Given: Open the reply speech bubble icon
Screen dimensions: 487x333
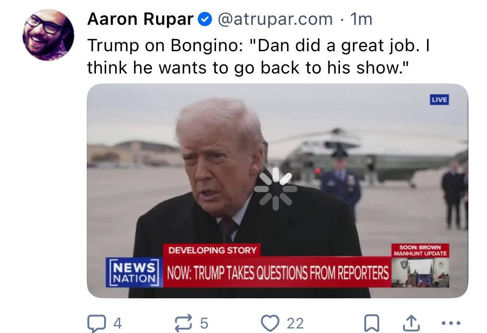Looking at the screenshot, I should click(97, 323).
